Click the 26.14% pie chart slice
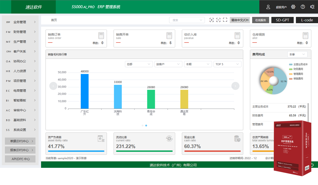The image size is (318, 185). pos(264,81)
